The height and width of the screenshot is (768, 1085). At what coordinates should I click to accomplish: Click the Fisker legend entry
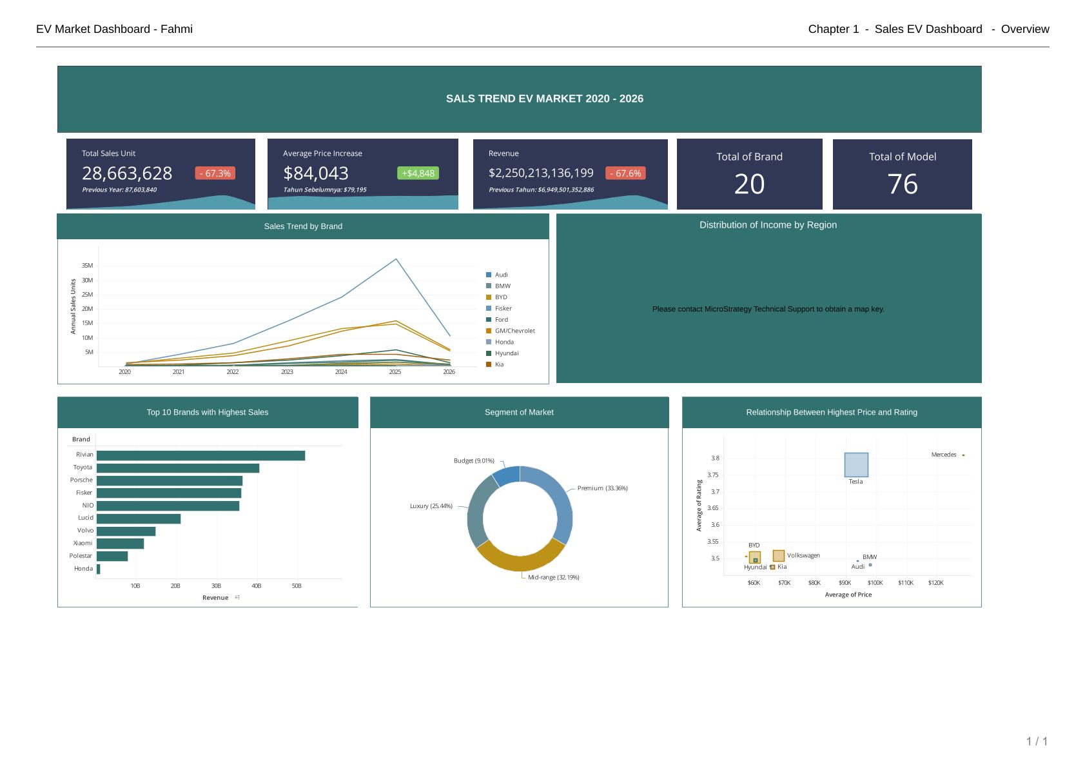499,308
